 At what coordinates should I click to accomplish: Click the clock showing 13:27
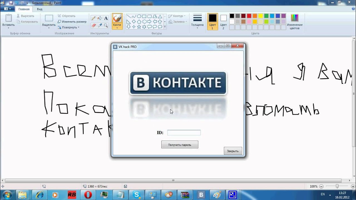[343, 193]
